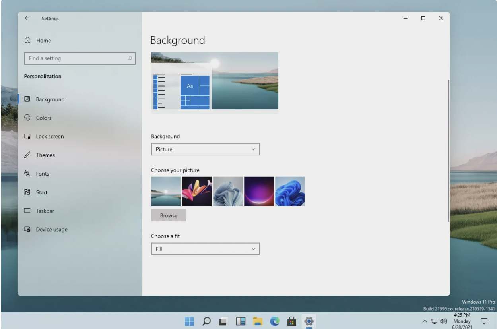Viewport: 497px width, 329px height.
Task: Open the network icon in system tray
Action: pyautogui.click(x=434, y=321)
